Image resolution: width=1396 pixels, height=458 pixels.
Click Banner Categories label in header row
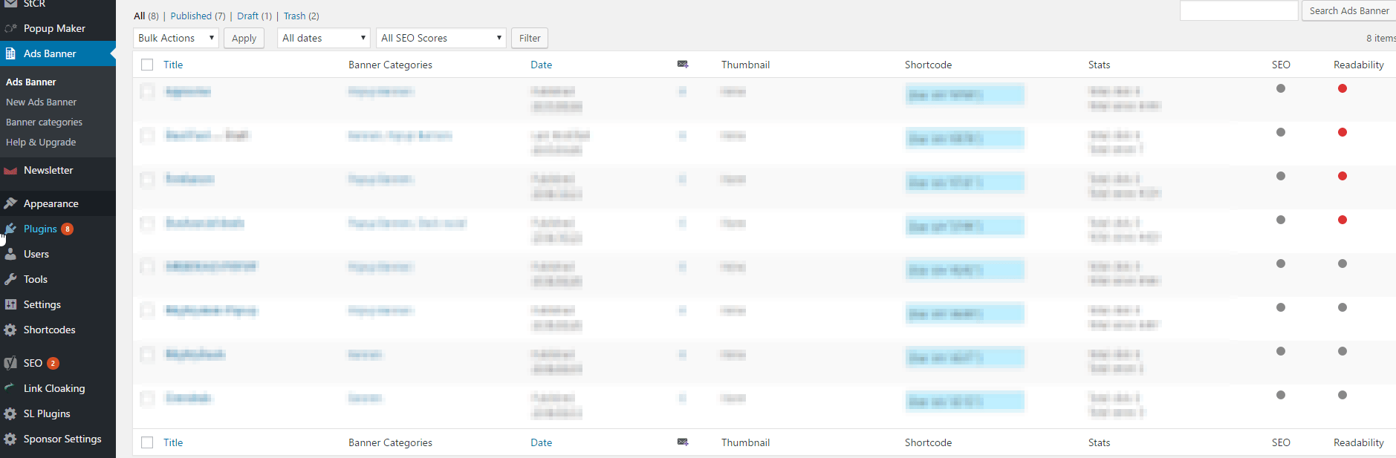click(x=390, y=65)
